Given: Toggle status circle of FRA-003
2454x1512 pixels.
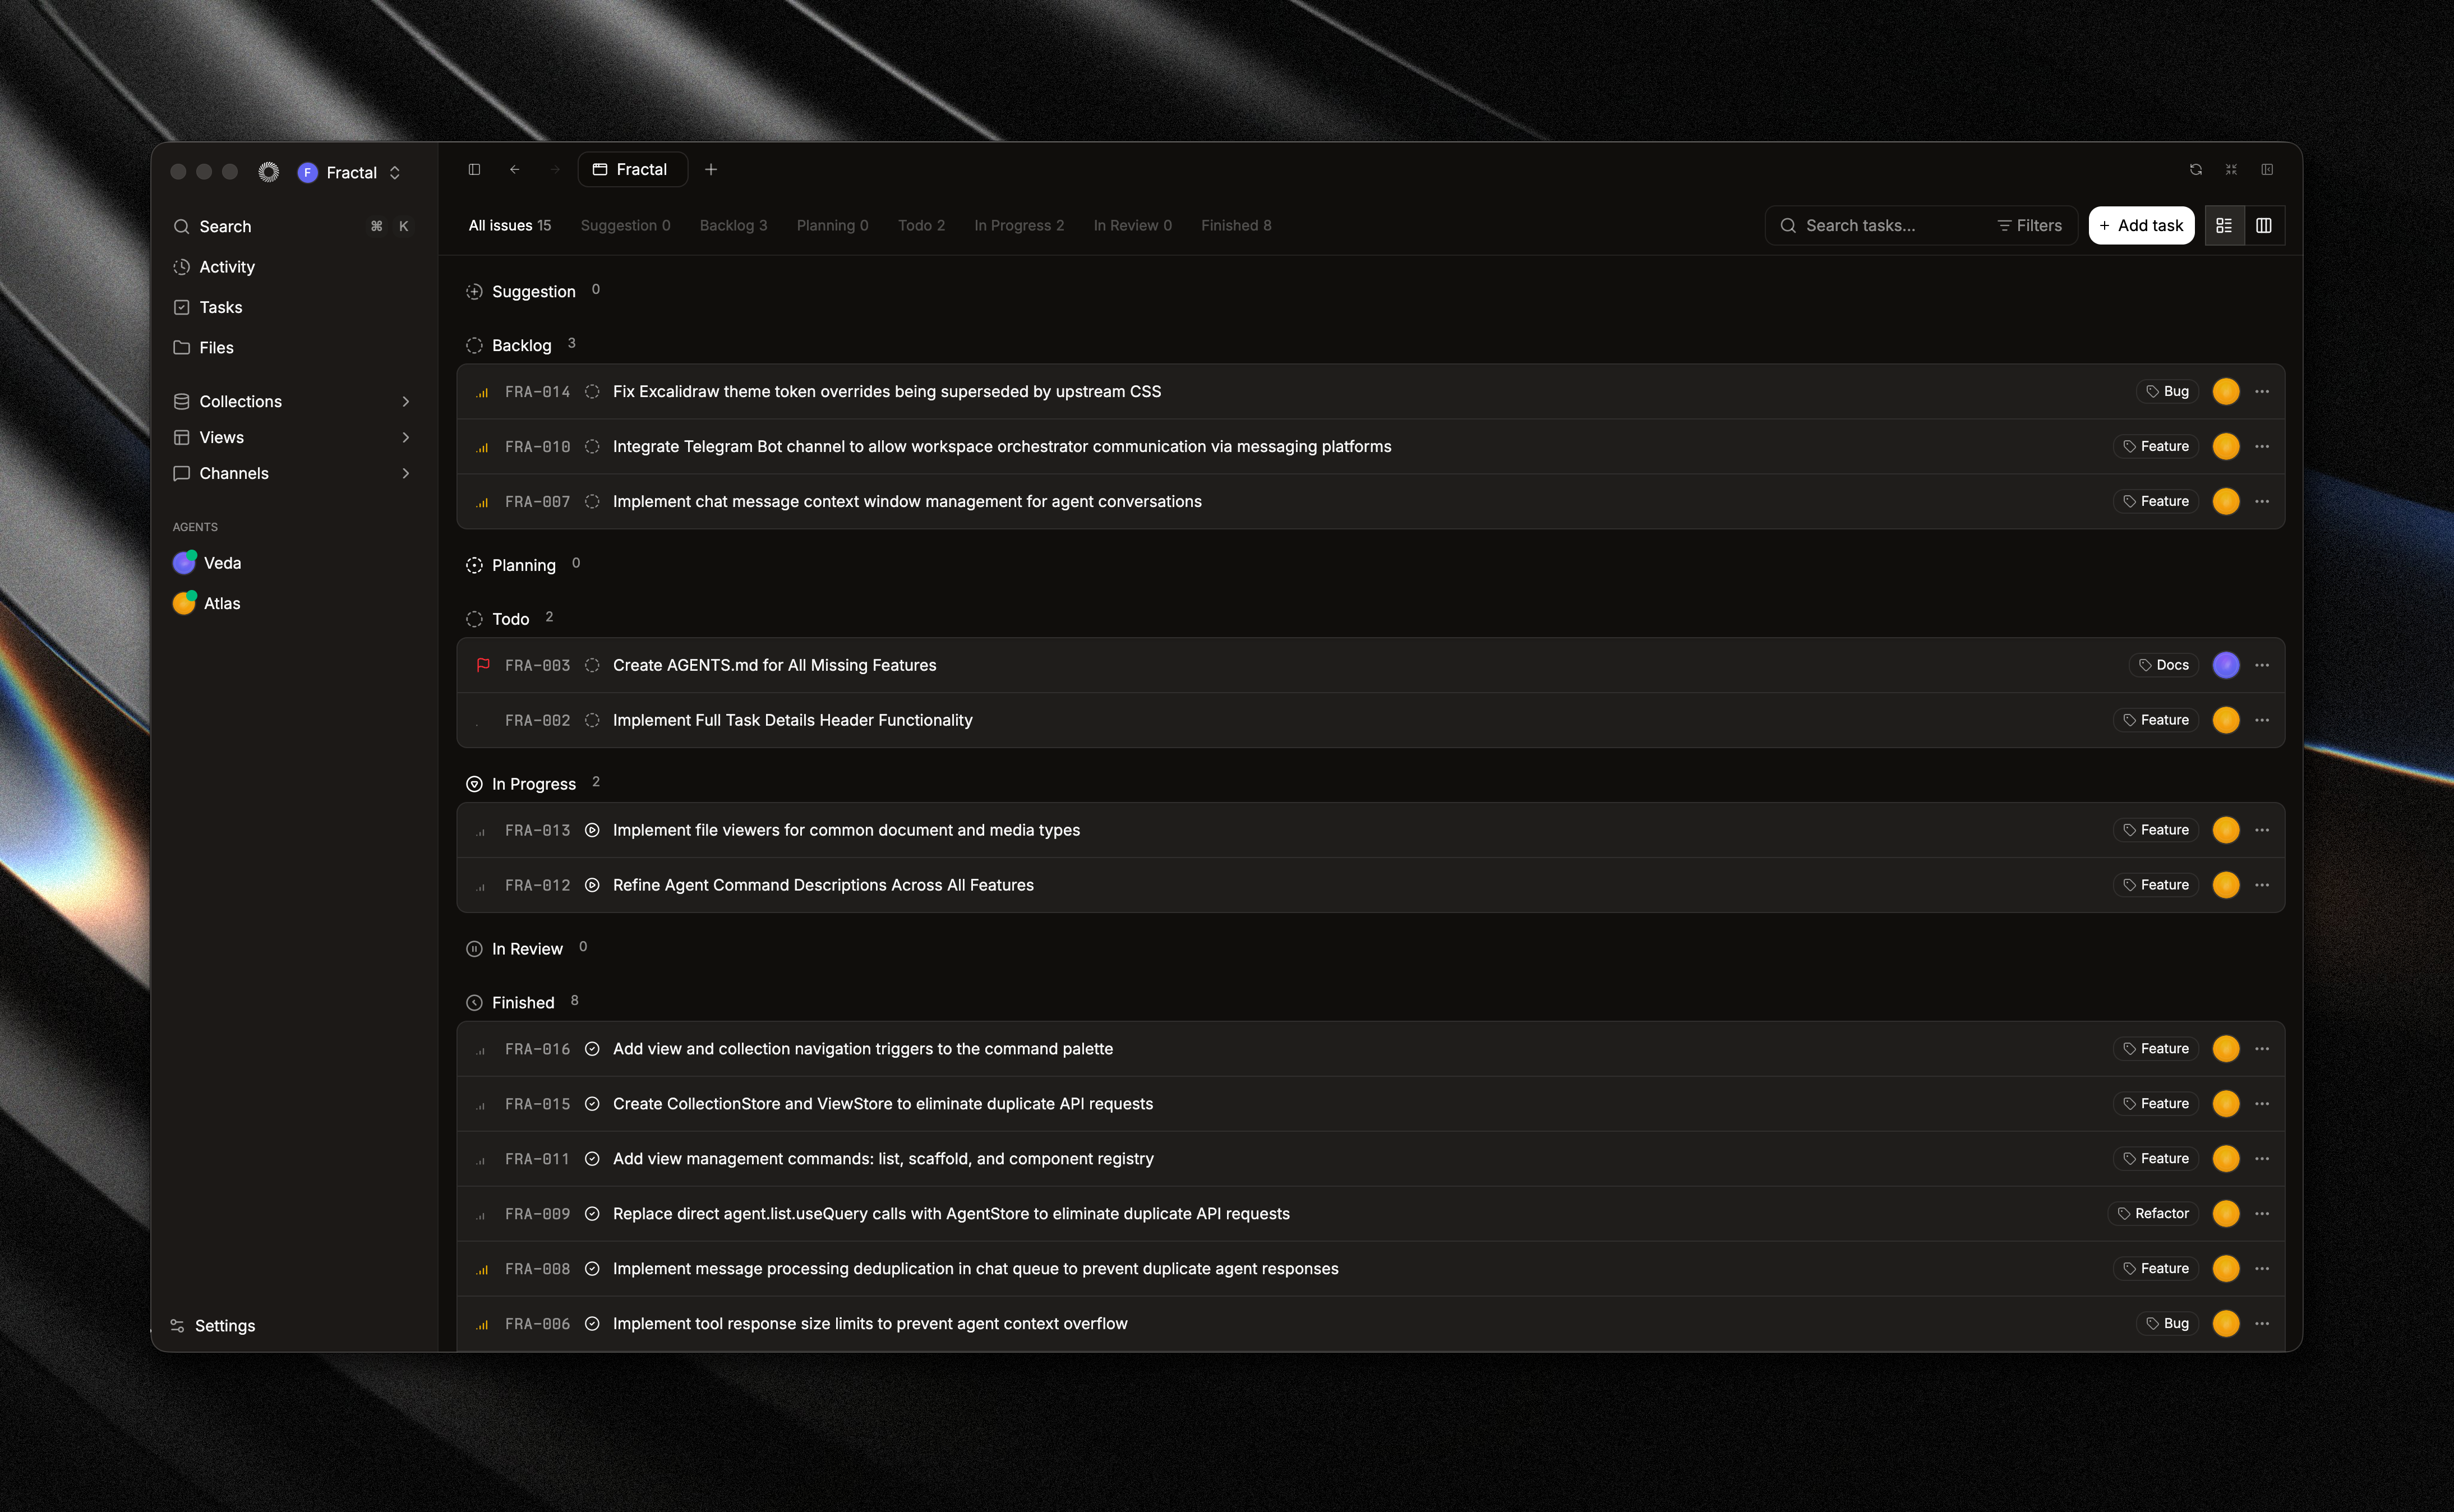Looking at the screenshot, I should pyautogui.click(x=592, y=666).
